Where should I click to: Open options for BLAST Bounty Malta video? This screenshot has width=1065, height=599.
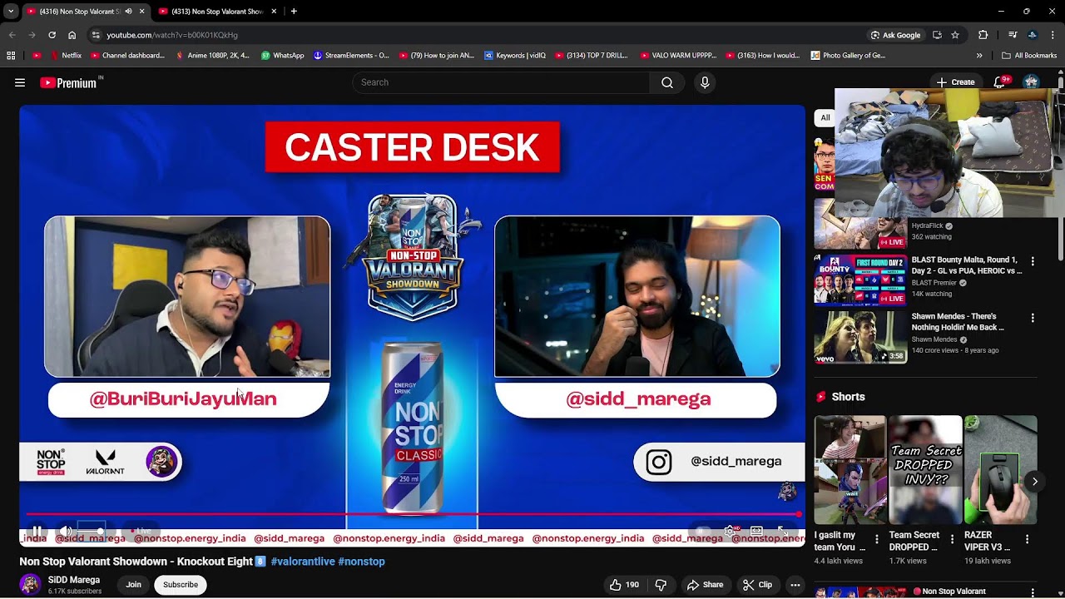(1033, 261)
